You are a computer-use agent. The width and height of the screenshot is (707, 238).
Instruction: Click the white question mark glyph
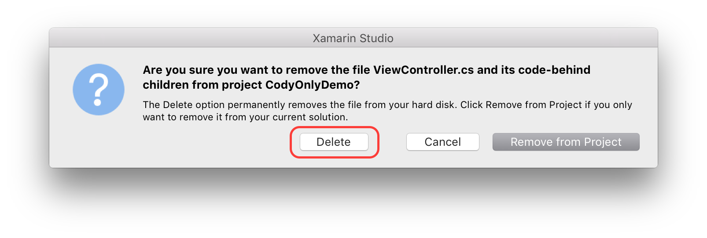click(x=99, y=90)
